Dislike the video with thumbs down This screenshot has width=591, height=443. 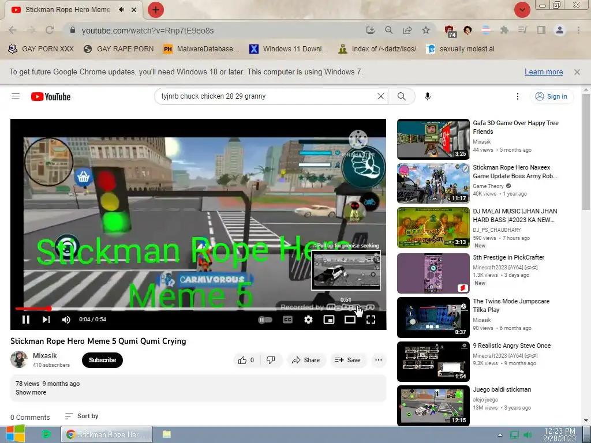tap(271, 360)
